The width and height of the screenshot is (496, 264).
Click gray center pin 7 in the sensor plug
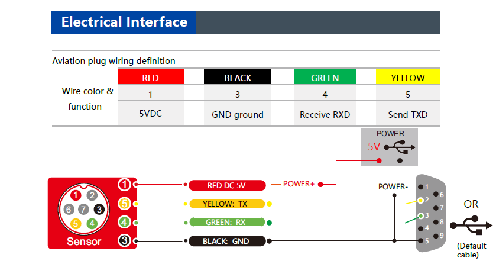point(84,209)
